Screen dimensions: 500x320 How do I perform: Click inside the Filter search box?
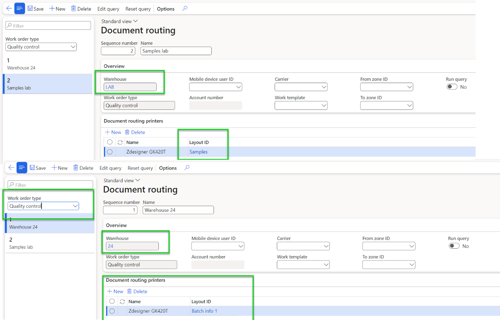(x=48, y=25)
